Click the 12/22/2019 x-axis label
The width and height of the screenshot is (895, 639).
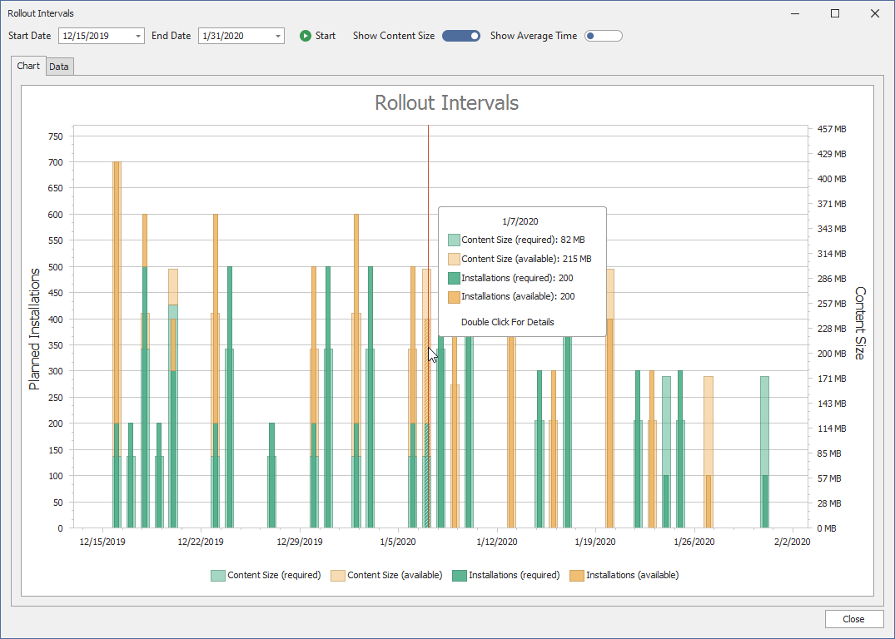(201, 542)
